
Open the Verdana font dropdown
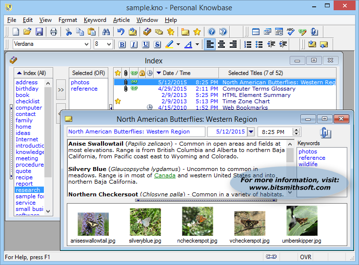87,44
